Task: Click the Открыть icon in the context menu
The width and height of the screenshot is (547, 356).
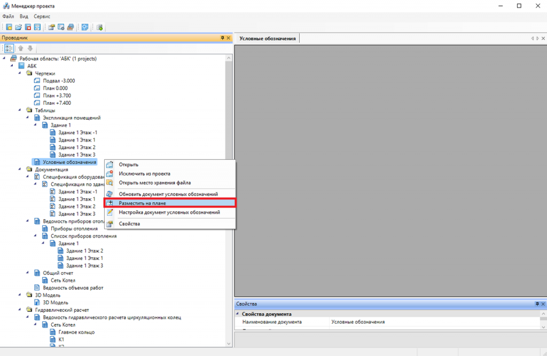Action: point(110,165)
